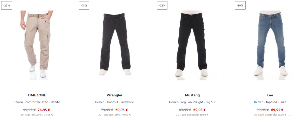Select the Mustang brand name

pos(192,95)
